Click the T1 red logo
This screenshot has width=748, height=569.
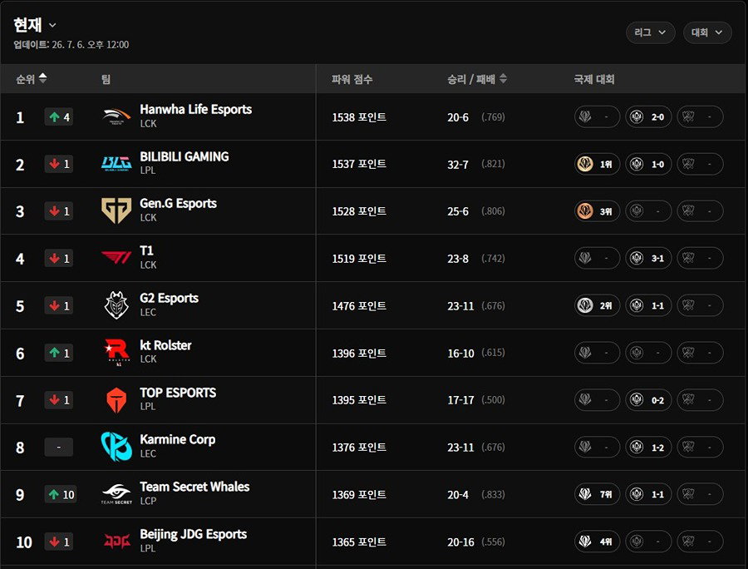coord(116,258)
